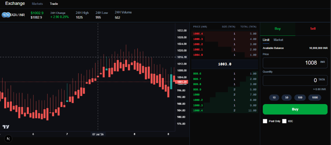Image resolution: width=331 pixels, height=145 pixels.
Task: Select the Market order type tab
Action: coord(278,40)
